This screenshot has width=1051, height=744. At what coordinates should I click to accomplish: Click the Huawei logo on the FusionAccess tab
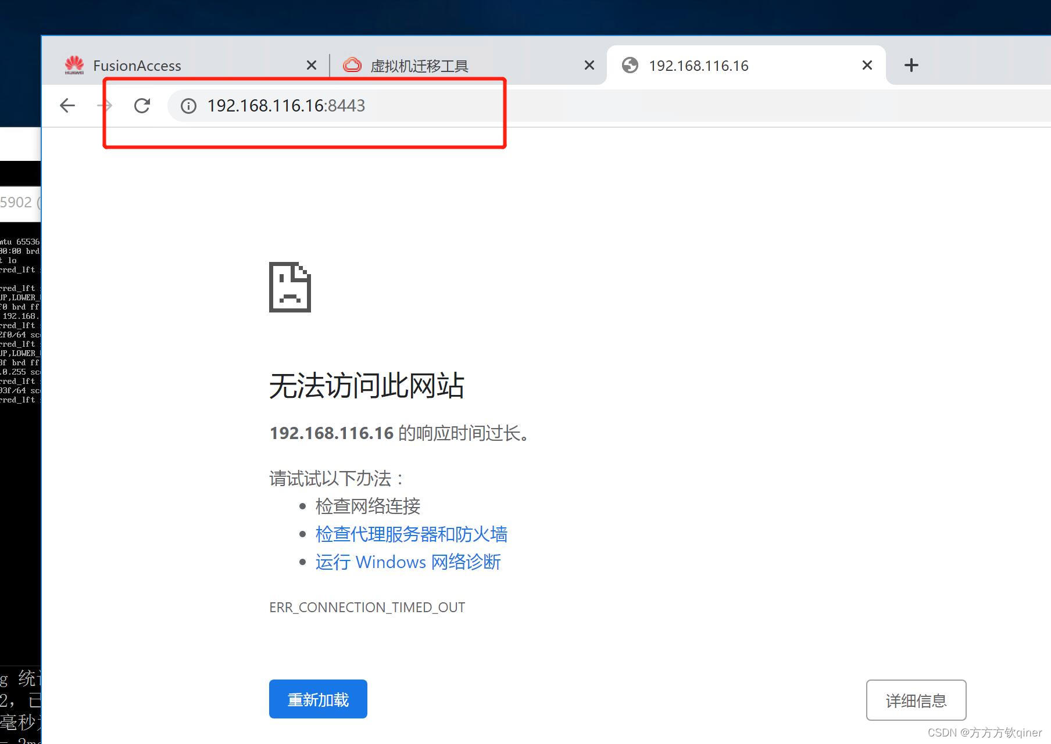pyautogui.click(x=74, y=65)
